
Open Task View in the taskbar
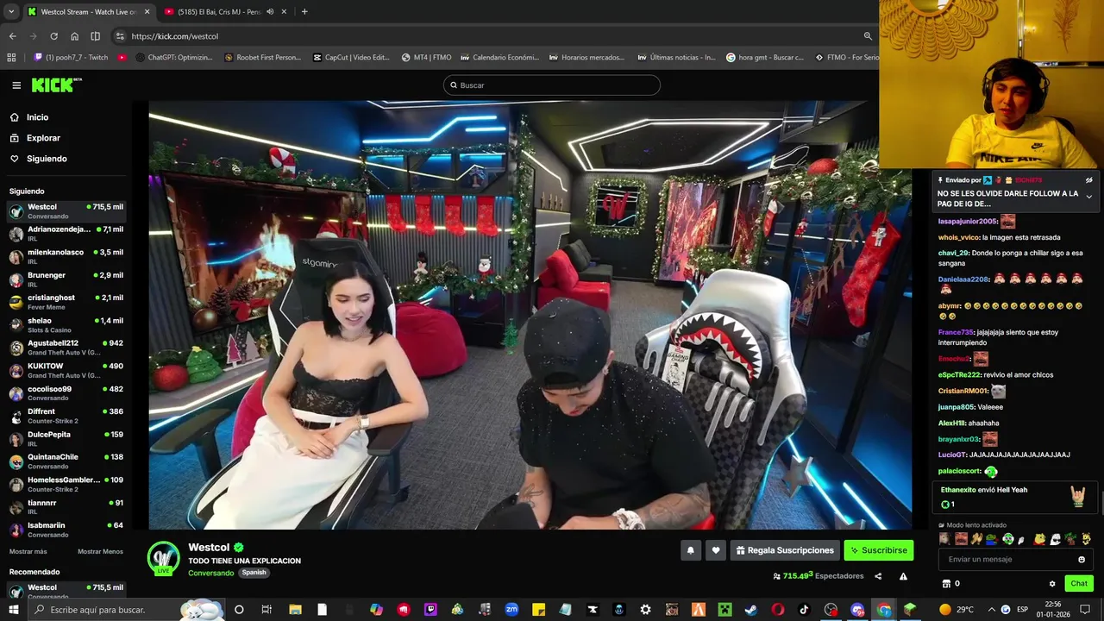pos(267,610)
